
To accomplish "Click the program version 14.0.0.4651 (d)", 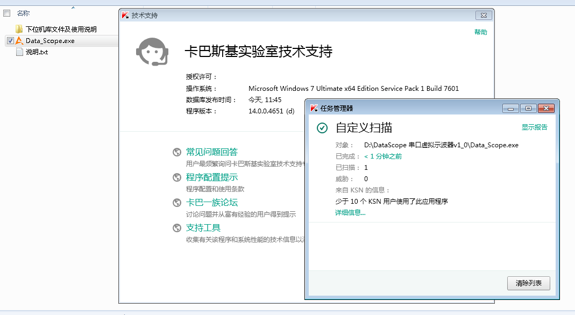I will pyautogui.click(x=272, y=111).
